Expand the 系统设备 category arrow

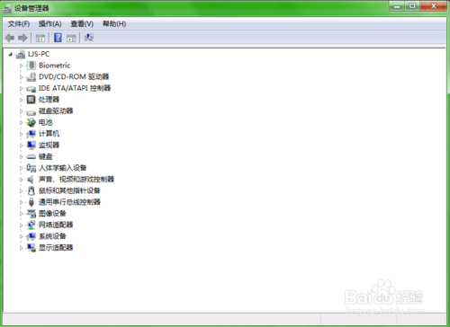[22, 236]
